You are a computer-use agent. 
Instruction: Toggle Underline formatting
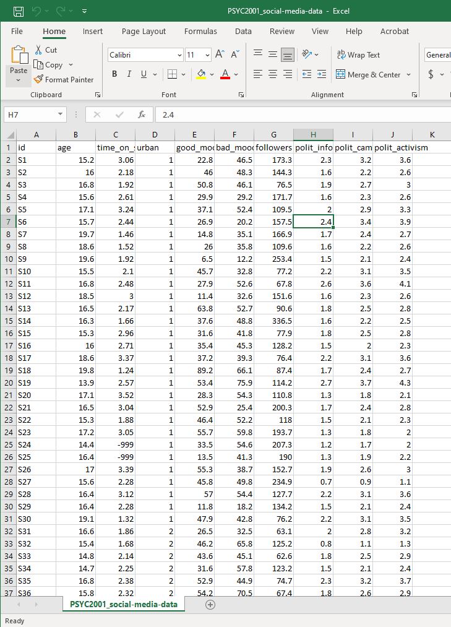[144, 74]
